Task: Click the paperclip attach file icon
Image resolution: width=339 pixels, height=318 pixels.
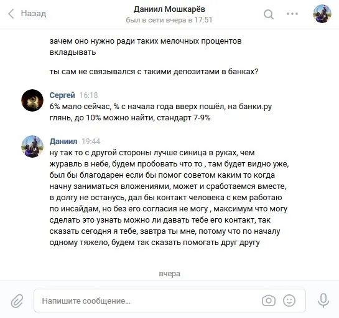Action: 17,301
